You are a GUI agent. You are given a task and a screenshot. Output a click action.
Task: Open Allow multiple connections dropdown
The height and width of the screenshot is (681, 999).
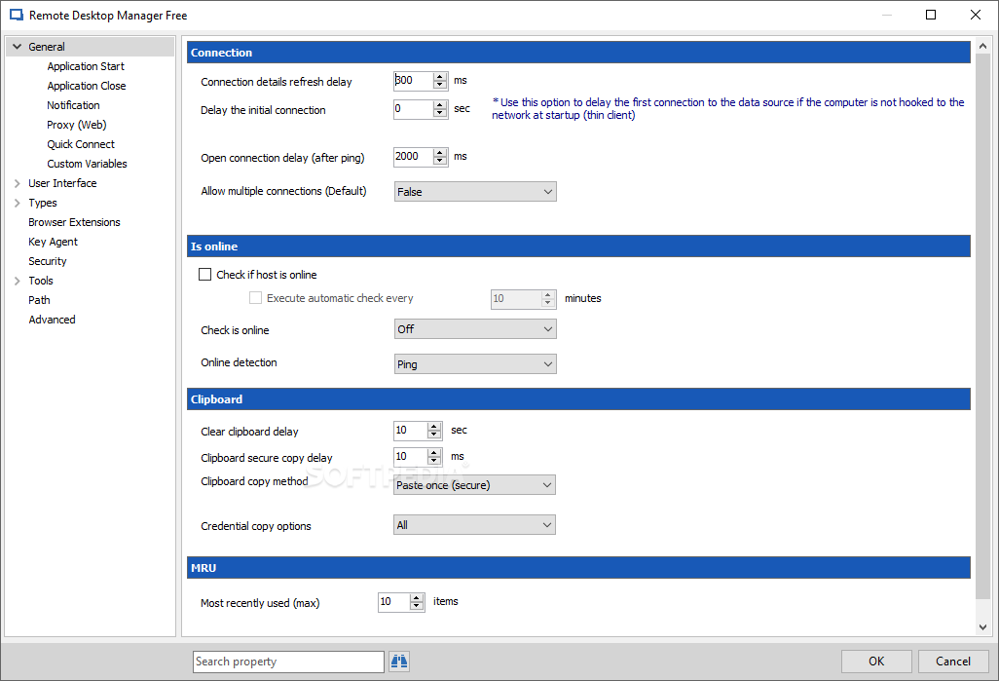click(x=475, y=191)
